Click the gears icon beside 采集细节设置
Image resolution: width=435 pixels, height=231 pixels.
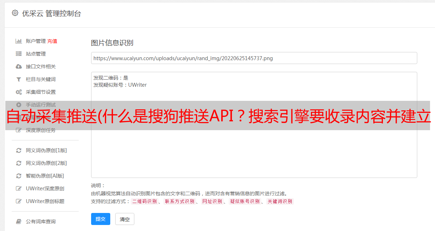19,92
